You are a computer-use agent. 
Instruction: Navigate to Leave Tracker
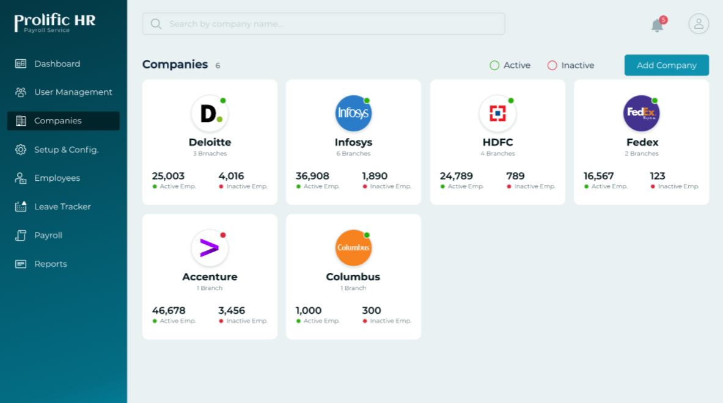tap(62, 206)
